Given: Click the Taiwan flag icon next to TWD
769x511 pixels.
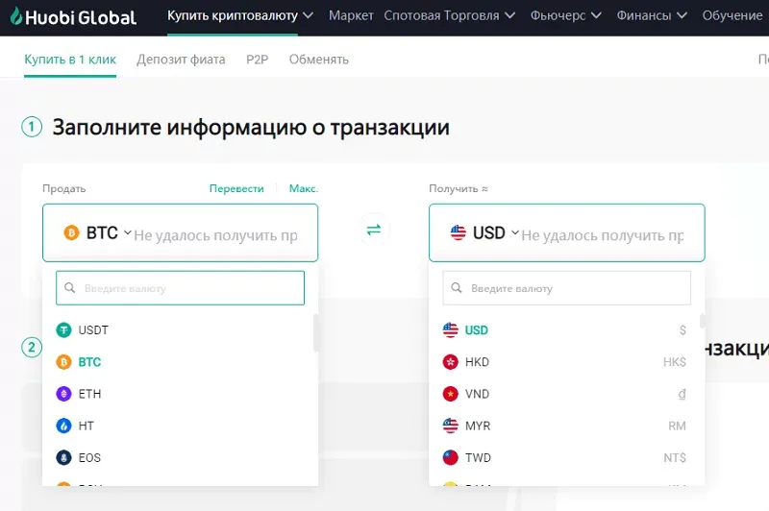Looking at the screenshot, I should click(x=450, y=457).
